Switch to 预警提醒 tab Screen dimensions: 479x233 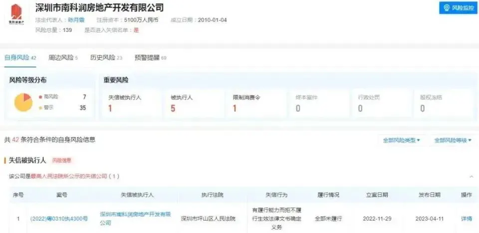pos(150,58)
